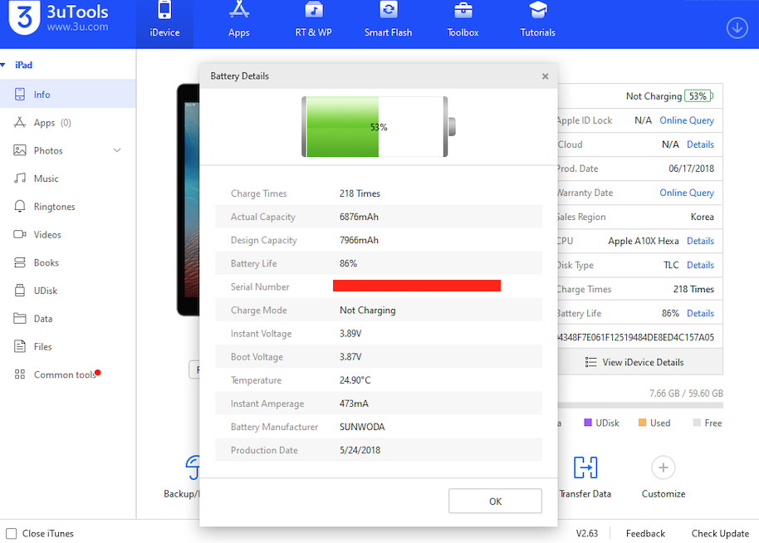Image resolution: width=759 pixels, height=543 pixels.
Task: Click the Charge Times value 218 Times in dialog
Action: point(360,193)
